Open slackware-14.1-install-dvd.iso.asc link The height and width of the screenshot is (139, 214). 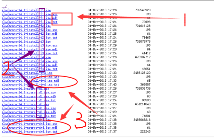pos(30,77)
